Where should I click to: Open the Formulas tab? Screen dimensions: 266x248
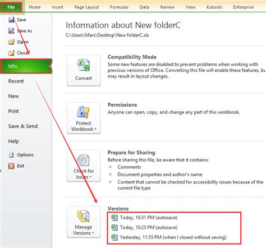(119, 7)
